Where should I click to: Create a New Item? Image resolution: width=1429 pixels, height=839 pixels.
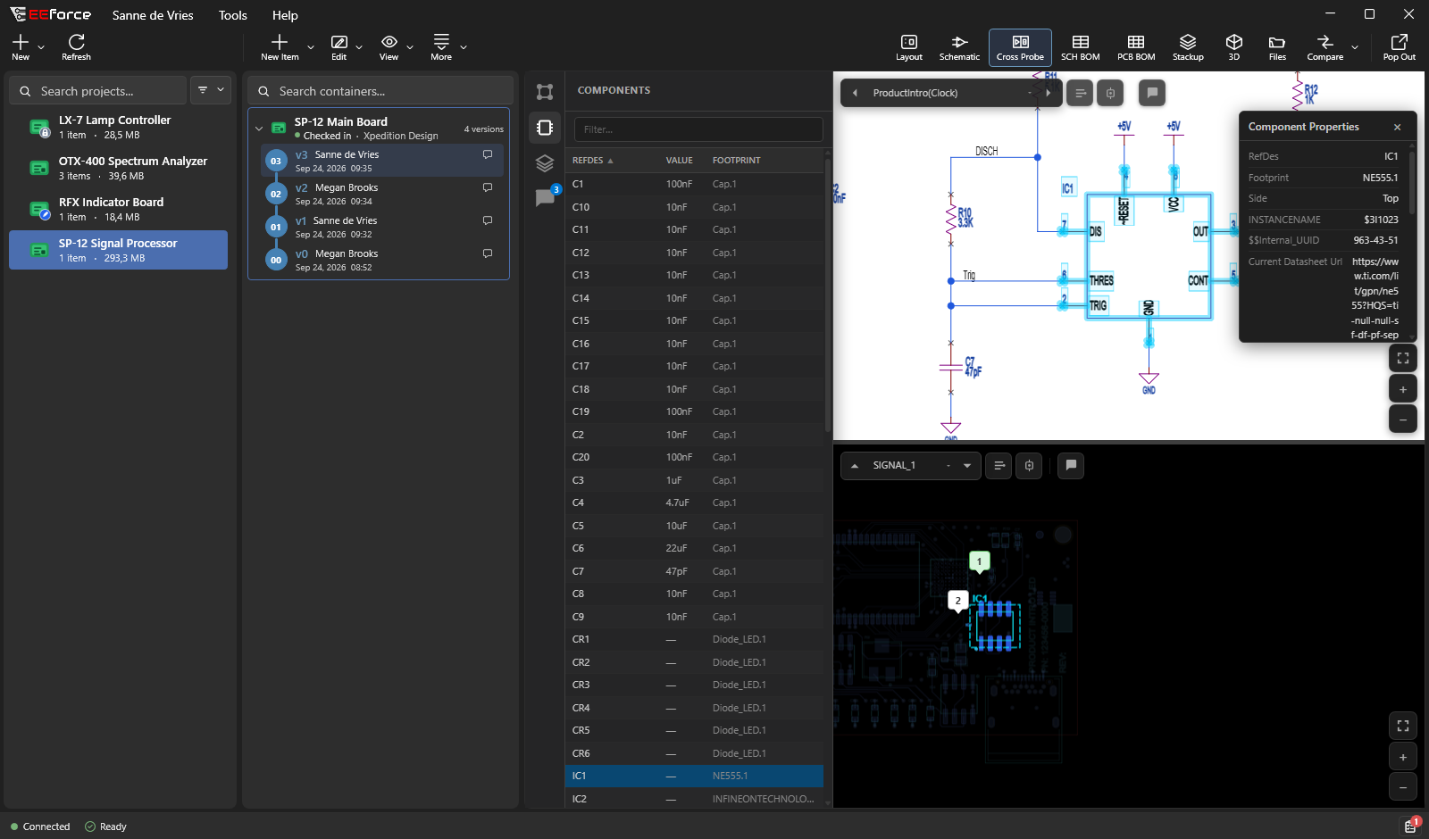point(280,47)
